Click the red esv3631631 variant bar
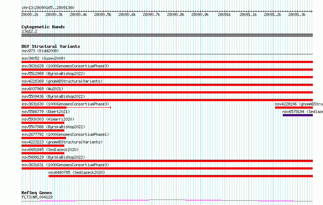Viewport: 323px width, 205px height. pos(167,168)
